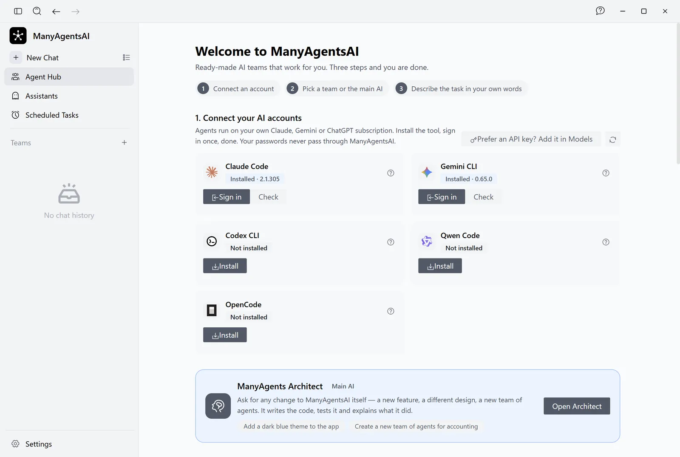
Task: Open help for OpenCode card
Action: 391,311
